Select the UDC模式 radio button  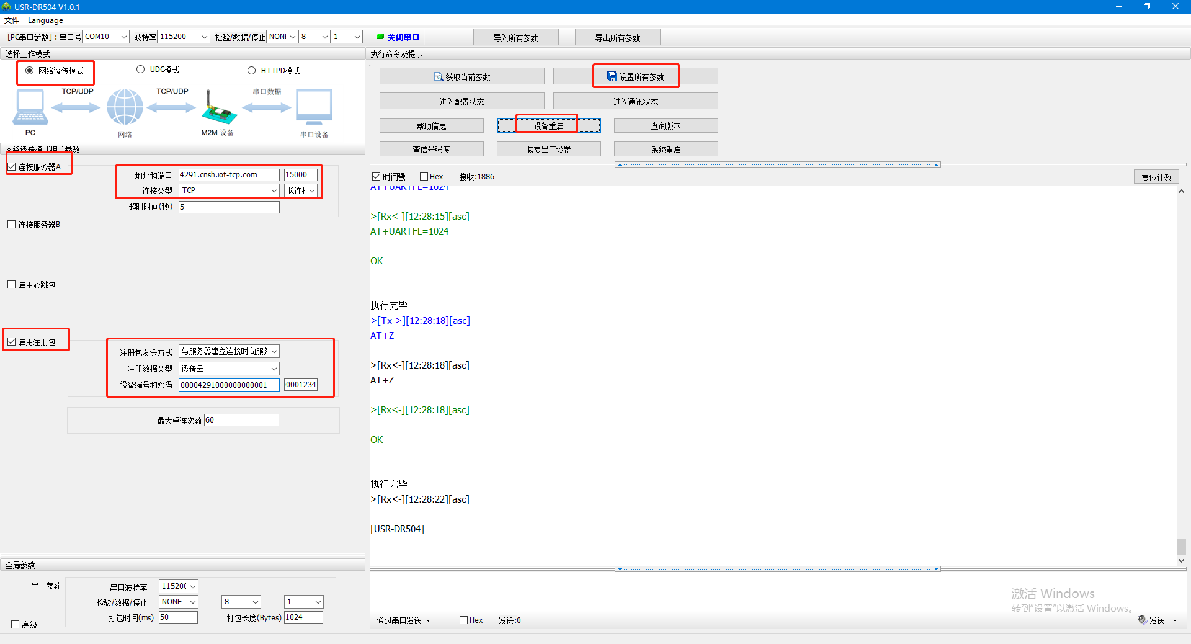141,69
